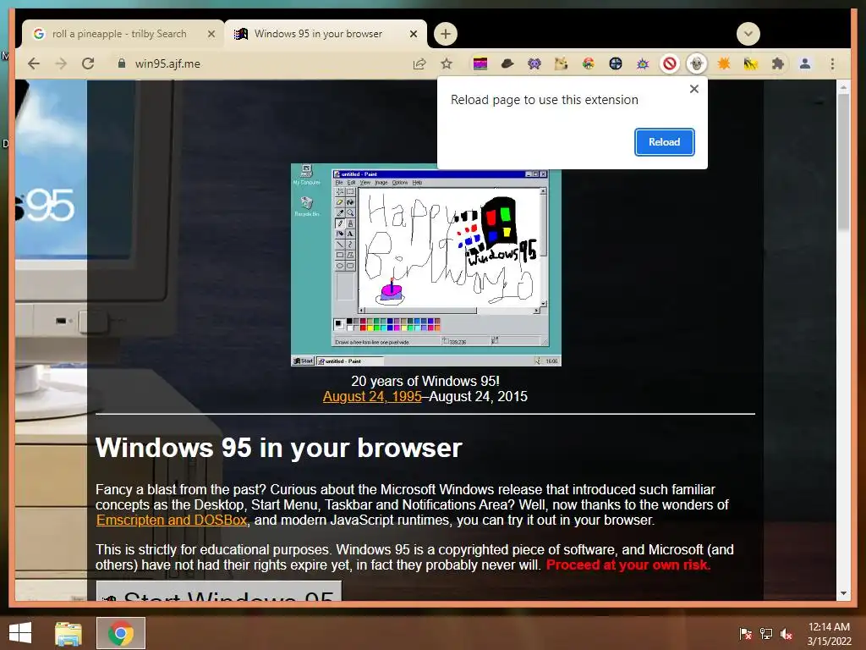Image resolution: width=866 pixels, height=650 pixels.
Task: Open the Chrome three-dot menu
Action: [832, 63]
